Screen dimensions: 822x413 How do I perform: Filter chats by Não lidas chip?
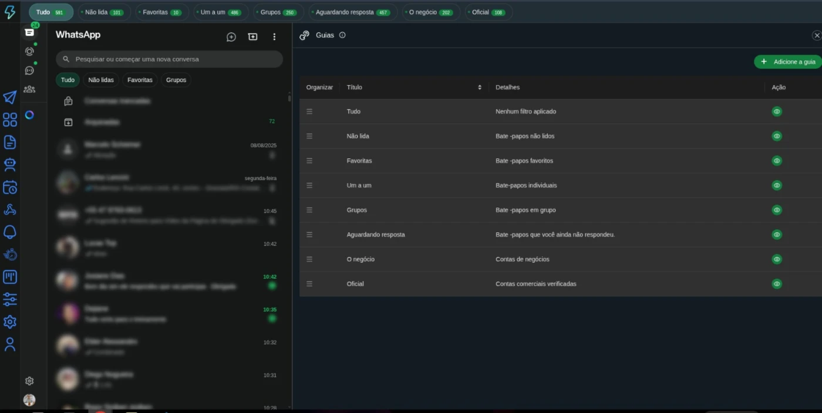click(x=101, y=80)
